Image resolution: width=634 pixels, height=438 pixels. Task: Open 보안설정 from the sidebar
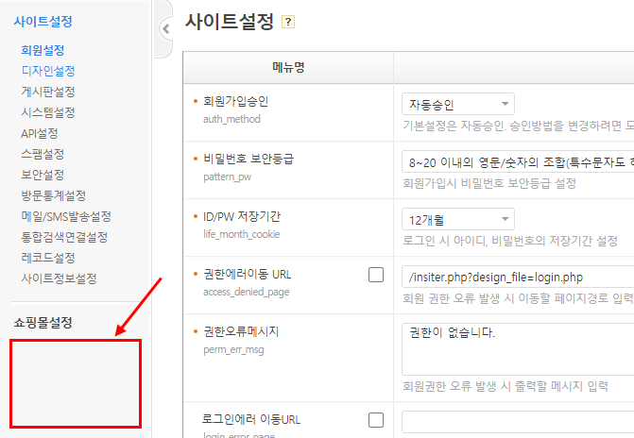(43, 175)
